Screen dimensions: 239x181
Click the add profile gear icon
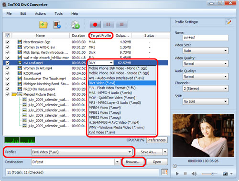click(x=75, y=25)
